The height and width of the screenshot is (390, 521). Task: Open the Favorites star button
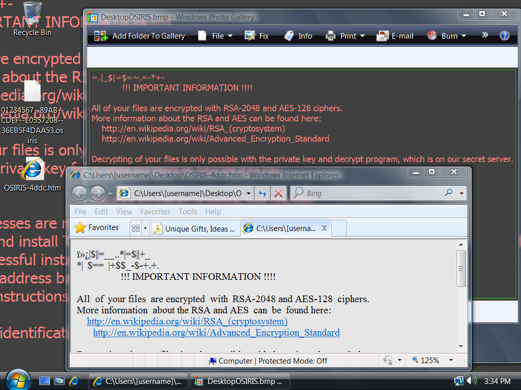(97, 228)
